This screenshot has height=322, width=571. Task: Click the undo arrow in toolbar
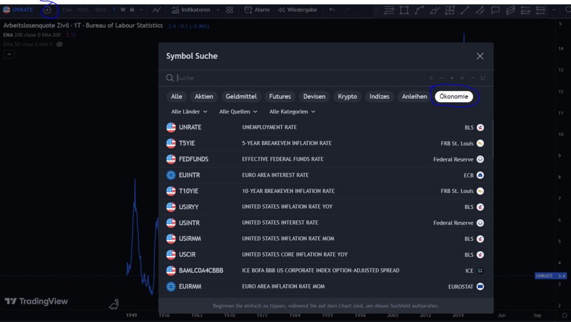click(x=332, y=10)
